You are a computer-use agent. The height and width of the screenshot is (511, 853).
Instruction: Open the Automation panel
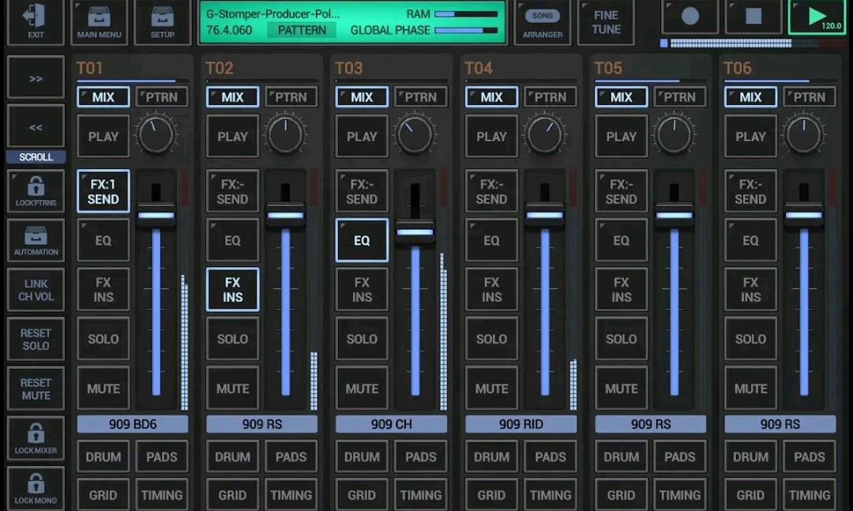[x=36, y=240]
